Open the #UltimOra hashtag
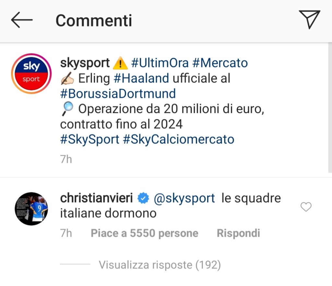 click(160, 63)
